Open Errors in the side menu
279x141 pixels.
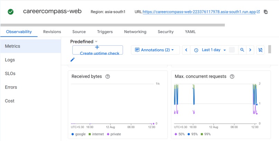[x=30, y=87]
